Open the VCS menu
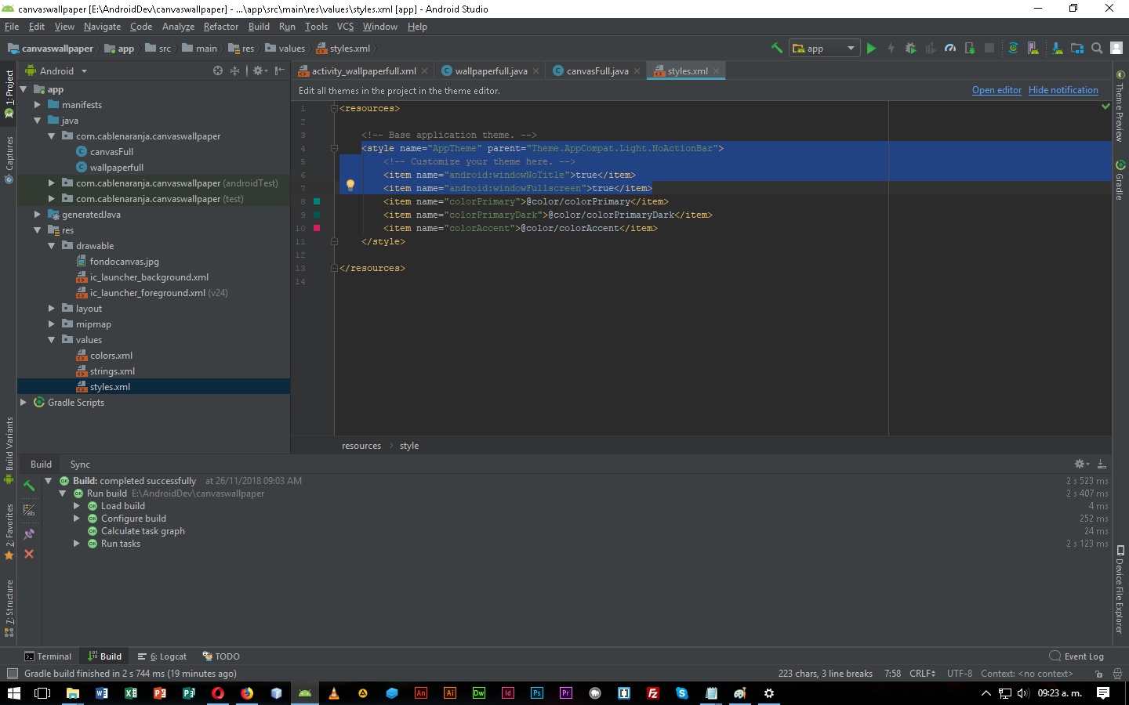Screen dimensions: 1129x705 tap(345, 27)
